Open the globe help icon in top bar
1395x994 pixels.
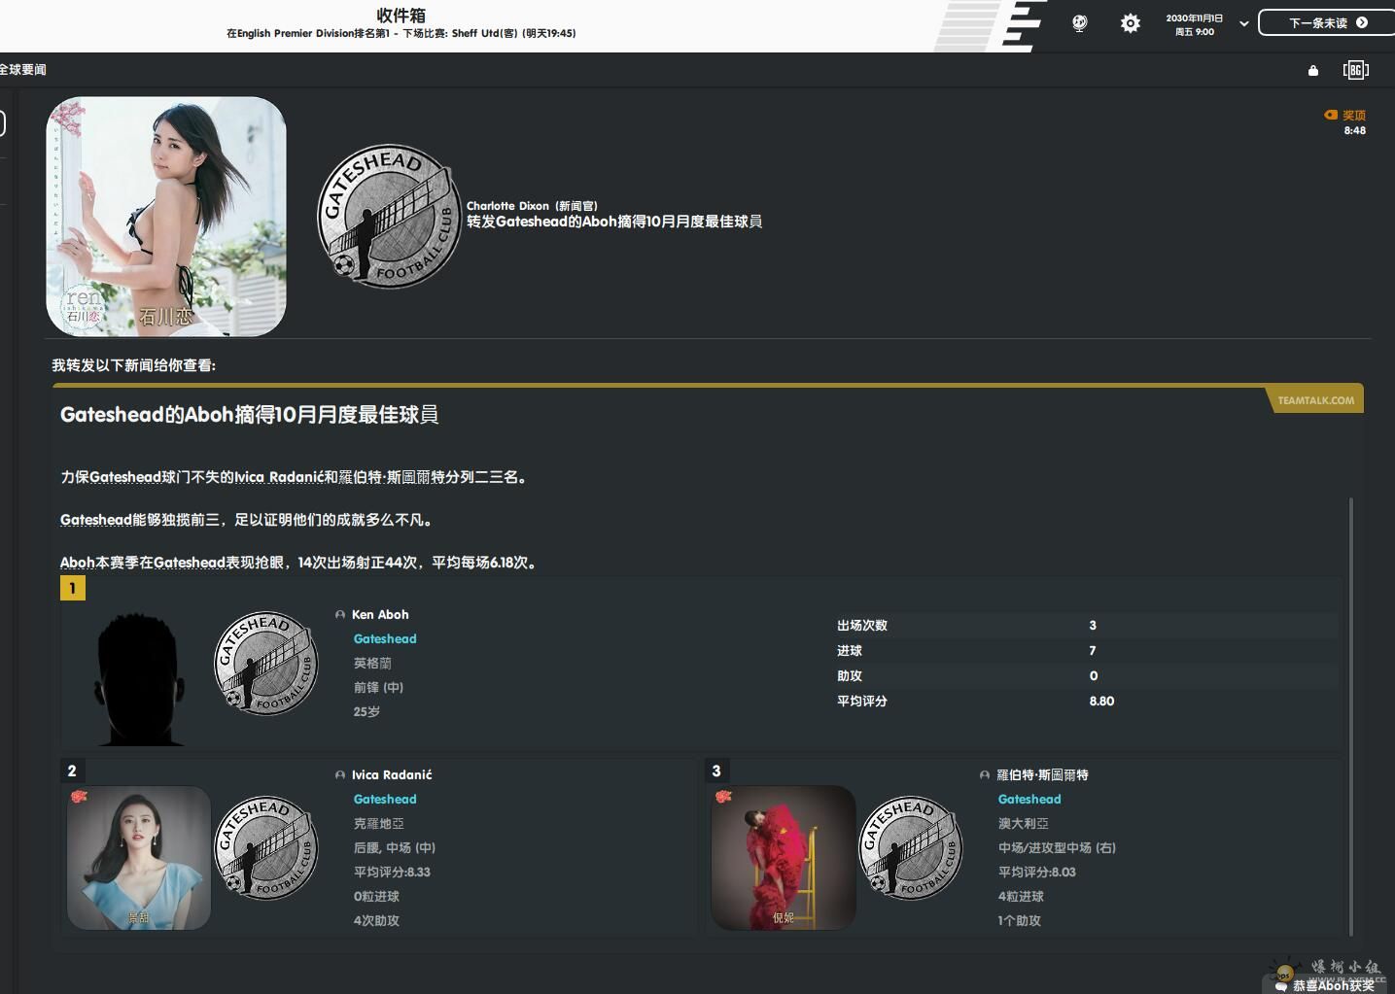pyautogui.click(x=1079, y=23)
